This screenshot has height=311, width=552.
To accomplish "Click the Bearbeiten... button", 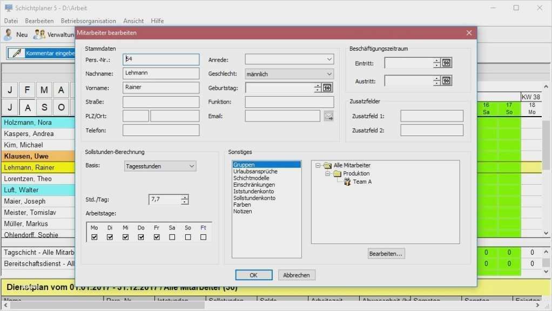I will tap(386, 253).
